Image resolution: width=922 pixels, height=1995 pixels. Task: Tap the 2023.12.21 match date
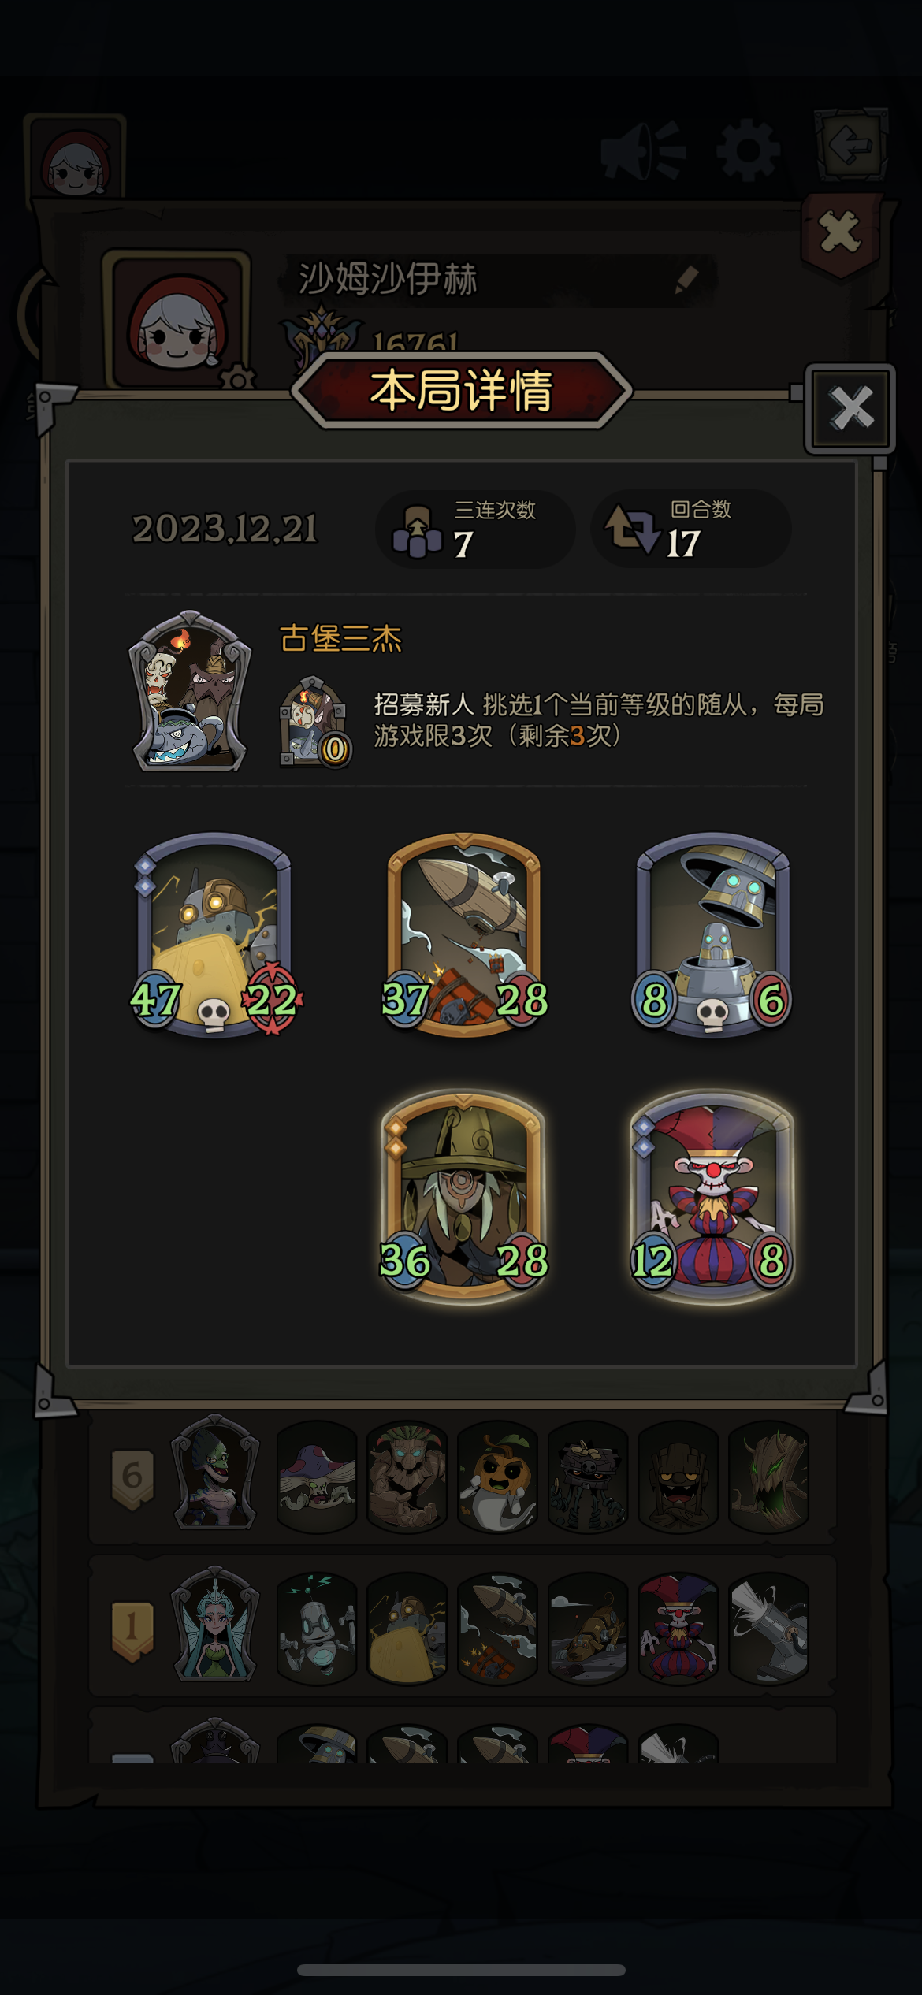click(x=225, y=529)
